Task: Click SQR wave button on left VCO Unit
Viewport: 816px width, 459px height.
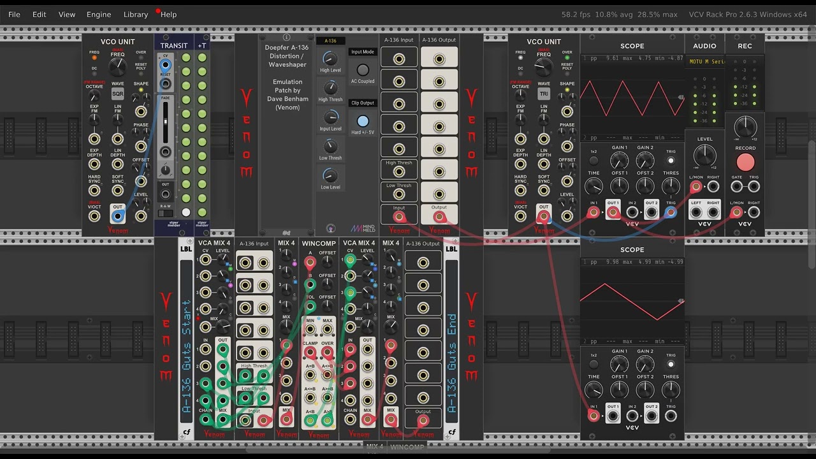Action: point(118,94)
